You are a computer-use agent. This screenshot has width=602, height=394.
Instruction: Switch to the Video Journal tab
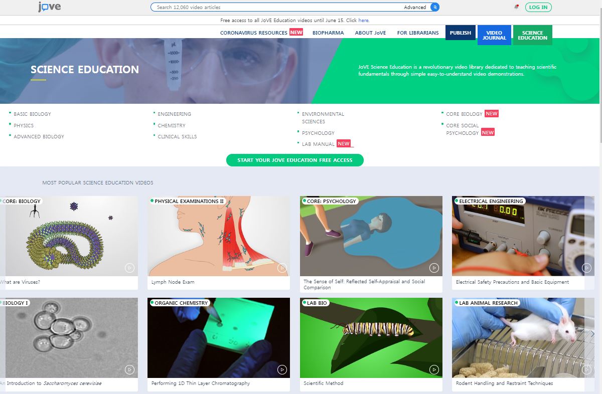[x=494, y=35]
